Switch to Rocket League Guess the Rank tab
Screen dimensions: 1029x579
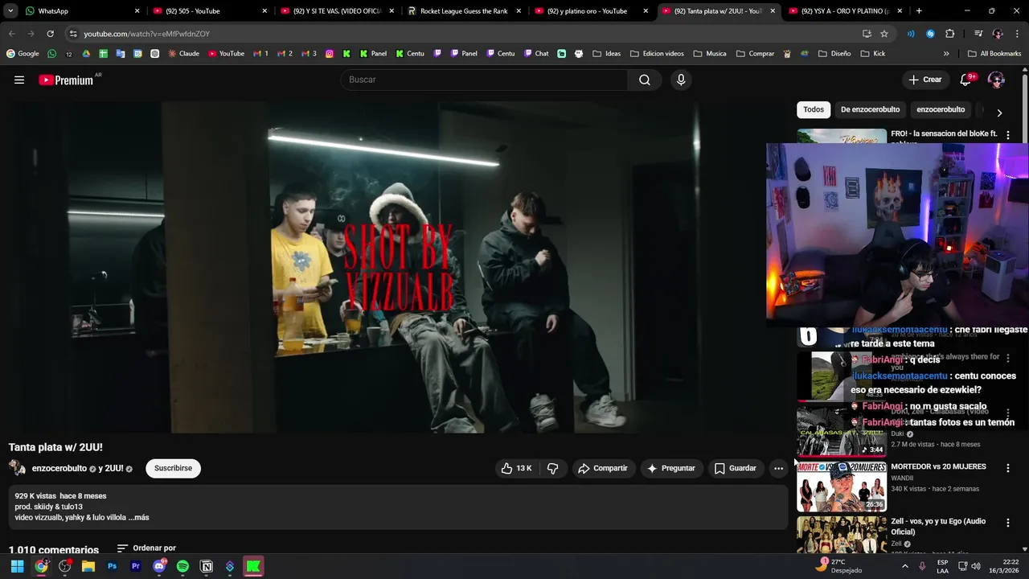(464, 11)
